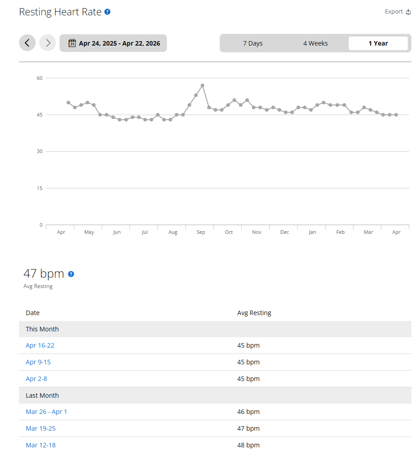Click the Export download icon
The height and width of the screenshot is (451, 420).
click(x=408, y=12)
